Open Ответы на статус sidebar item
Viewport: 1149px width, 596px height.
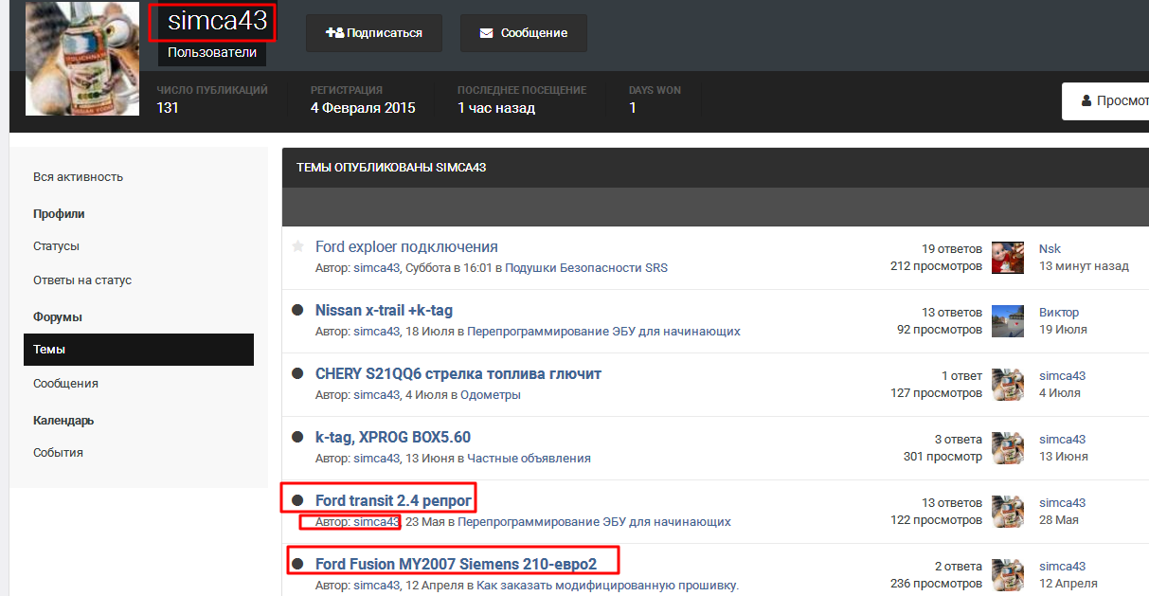(x=82, y=280)
